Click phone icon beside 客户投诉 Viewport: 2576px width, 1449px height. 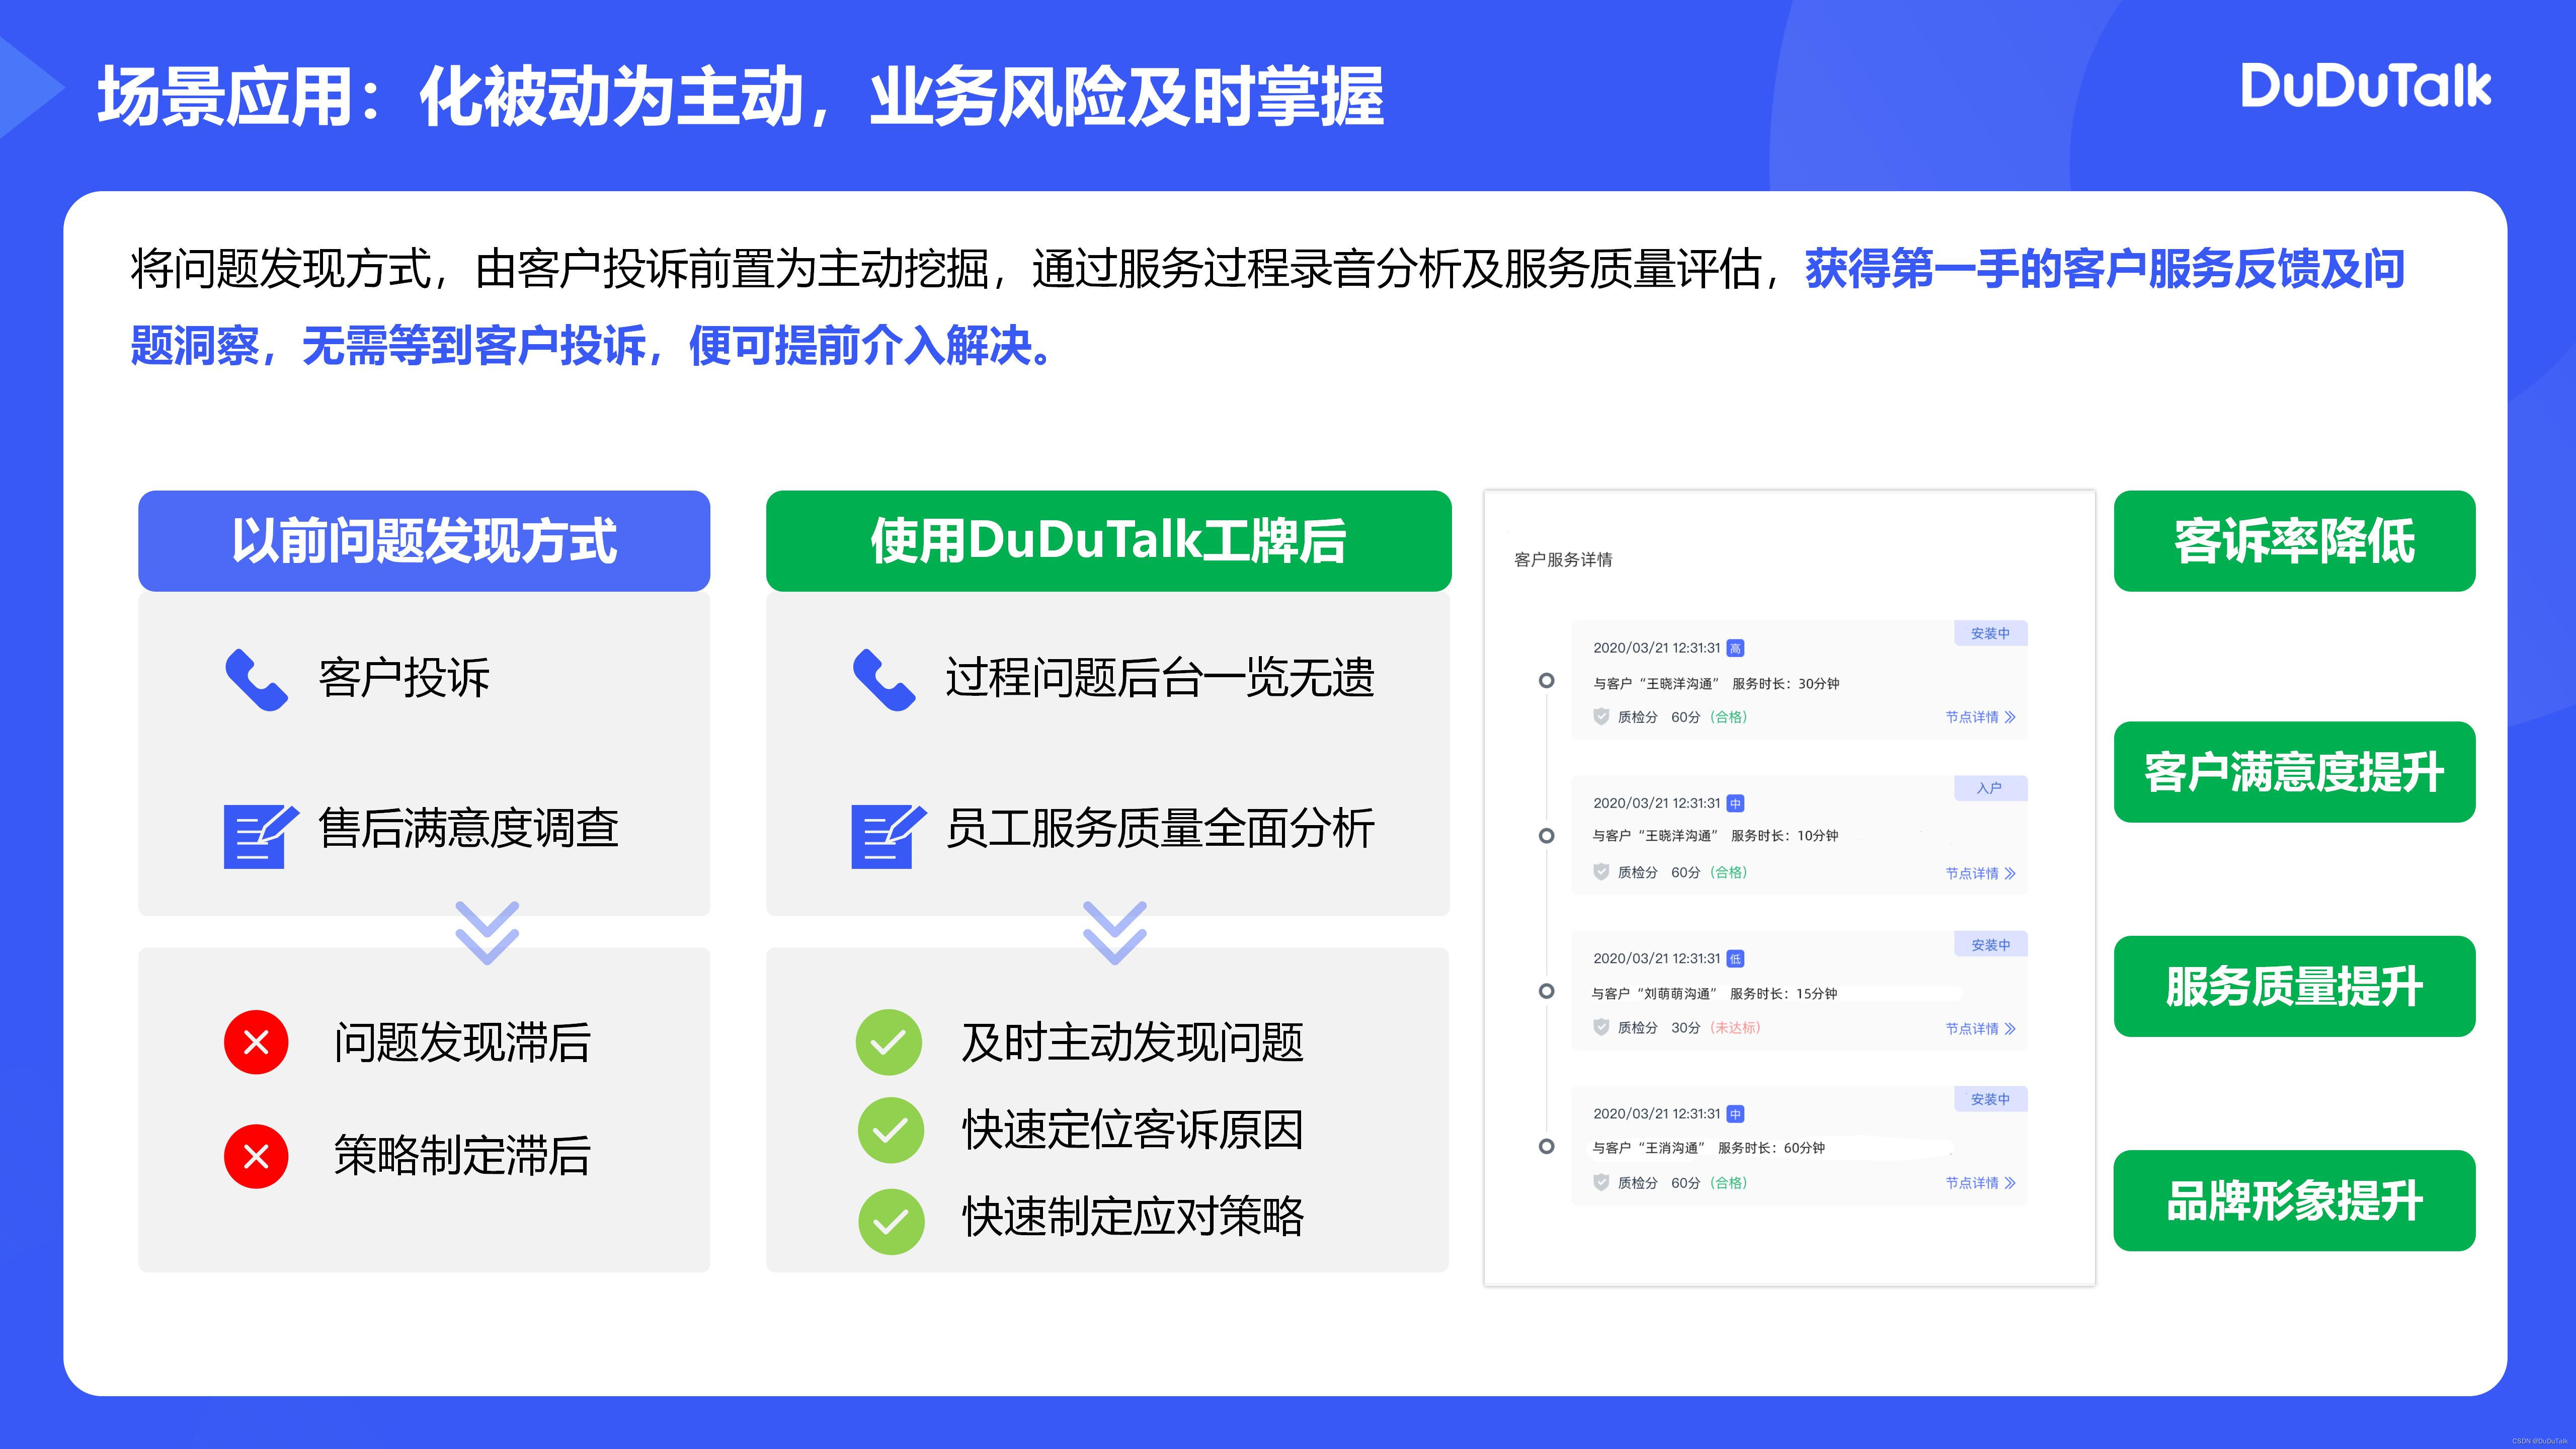coord(256,679)
